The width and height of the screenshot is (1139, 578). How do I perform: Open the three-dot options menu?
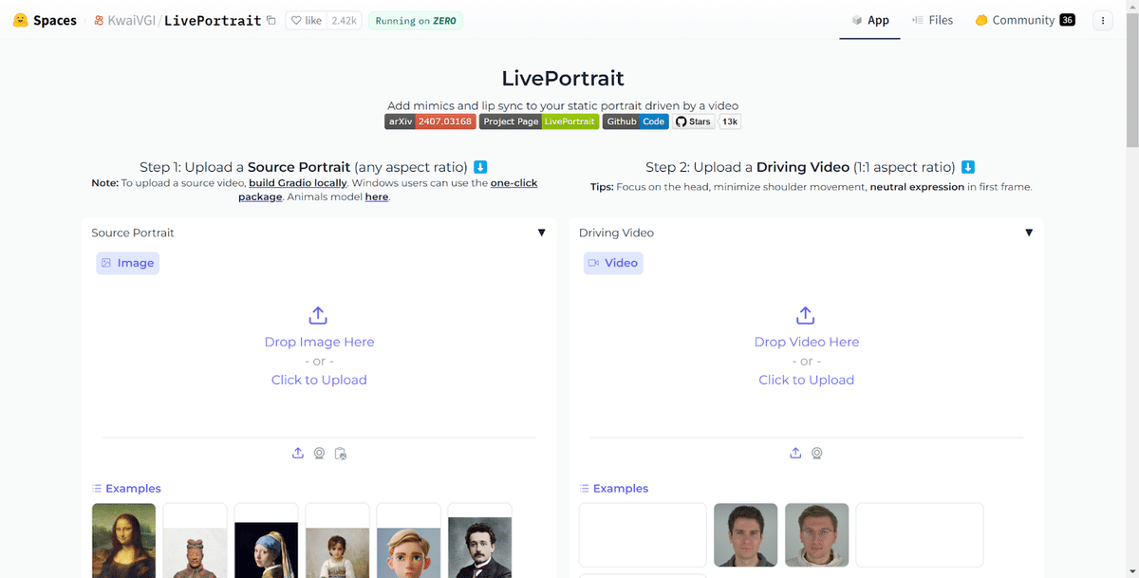pos(1102,20)
